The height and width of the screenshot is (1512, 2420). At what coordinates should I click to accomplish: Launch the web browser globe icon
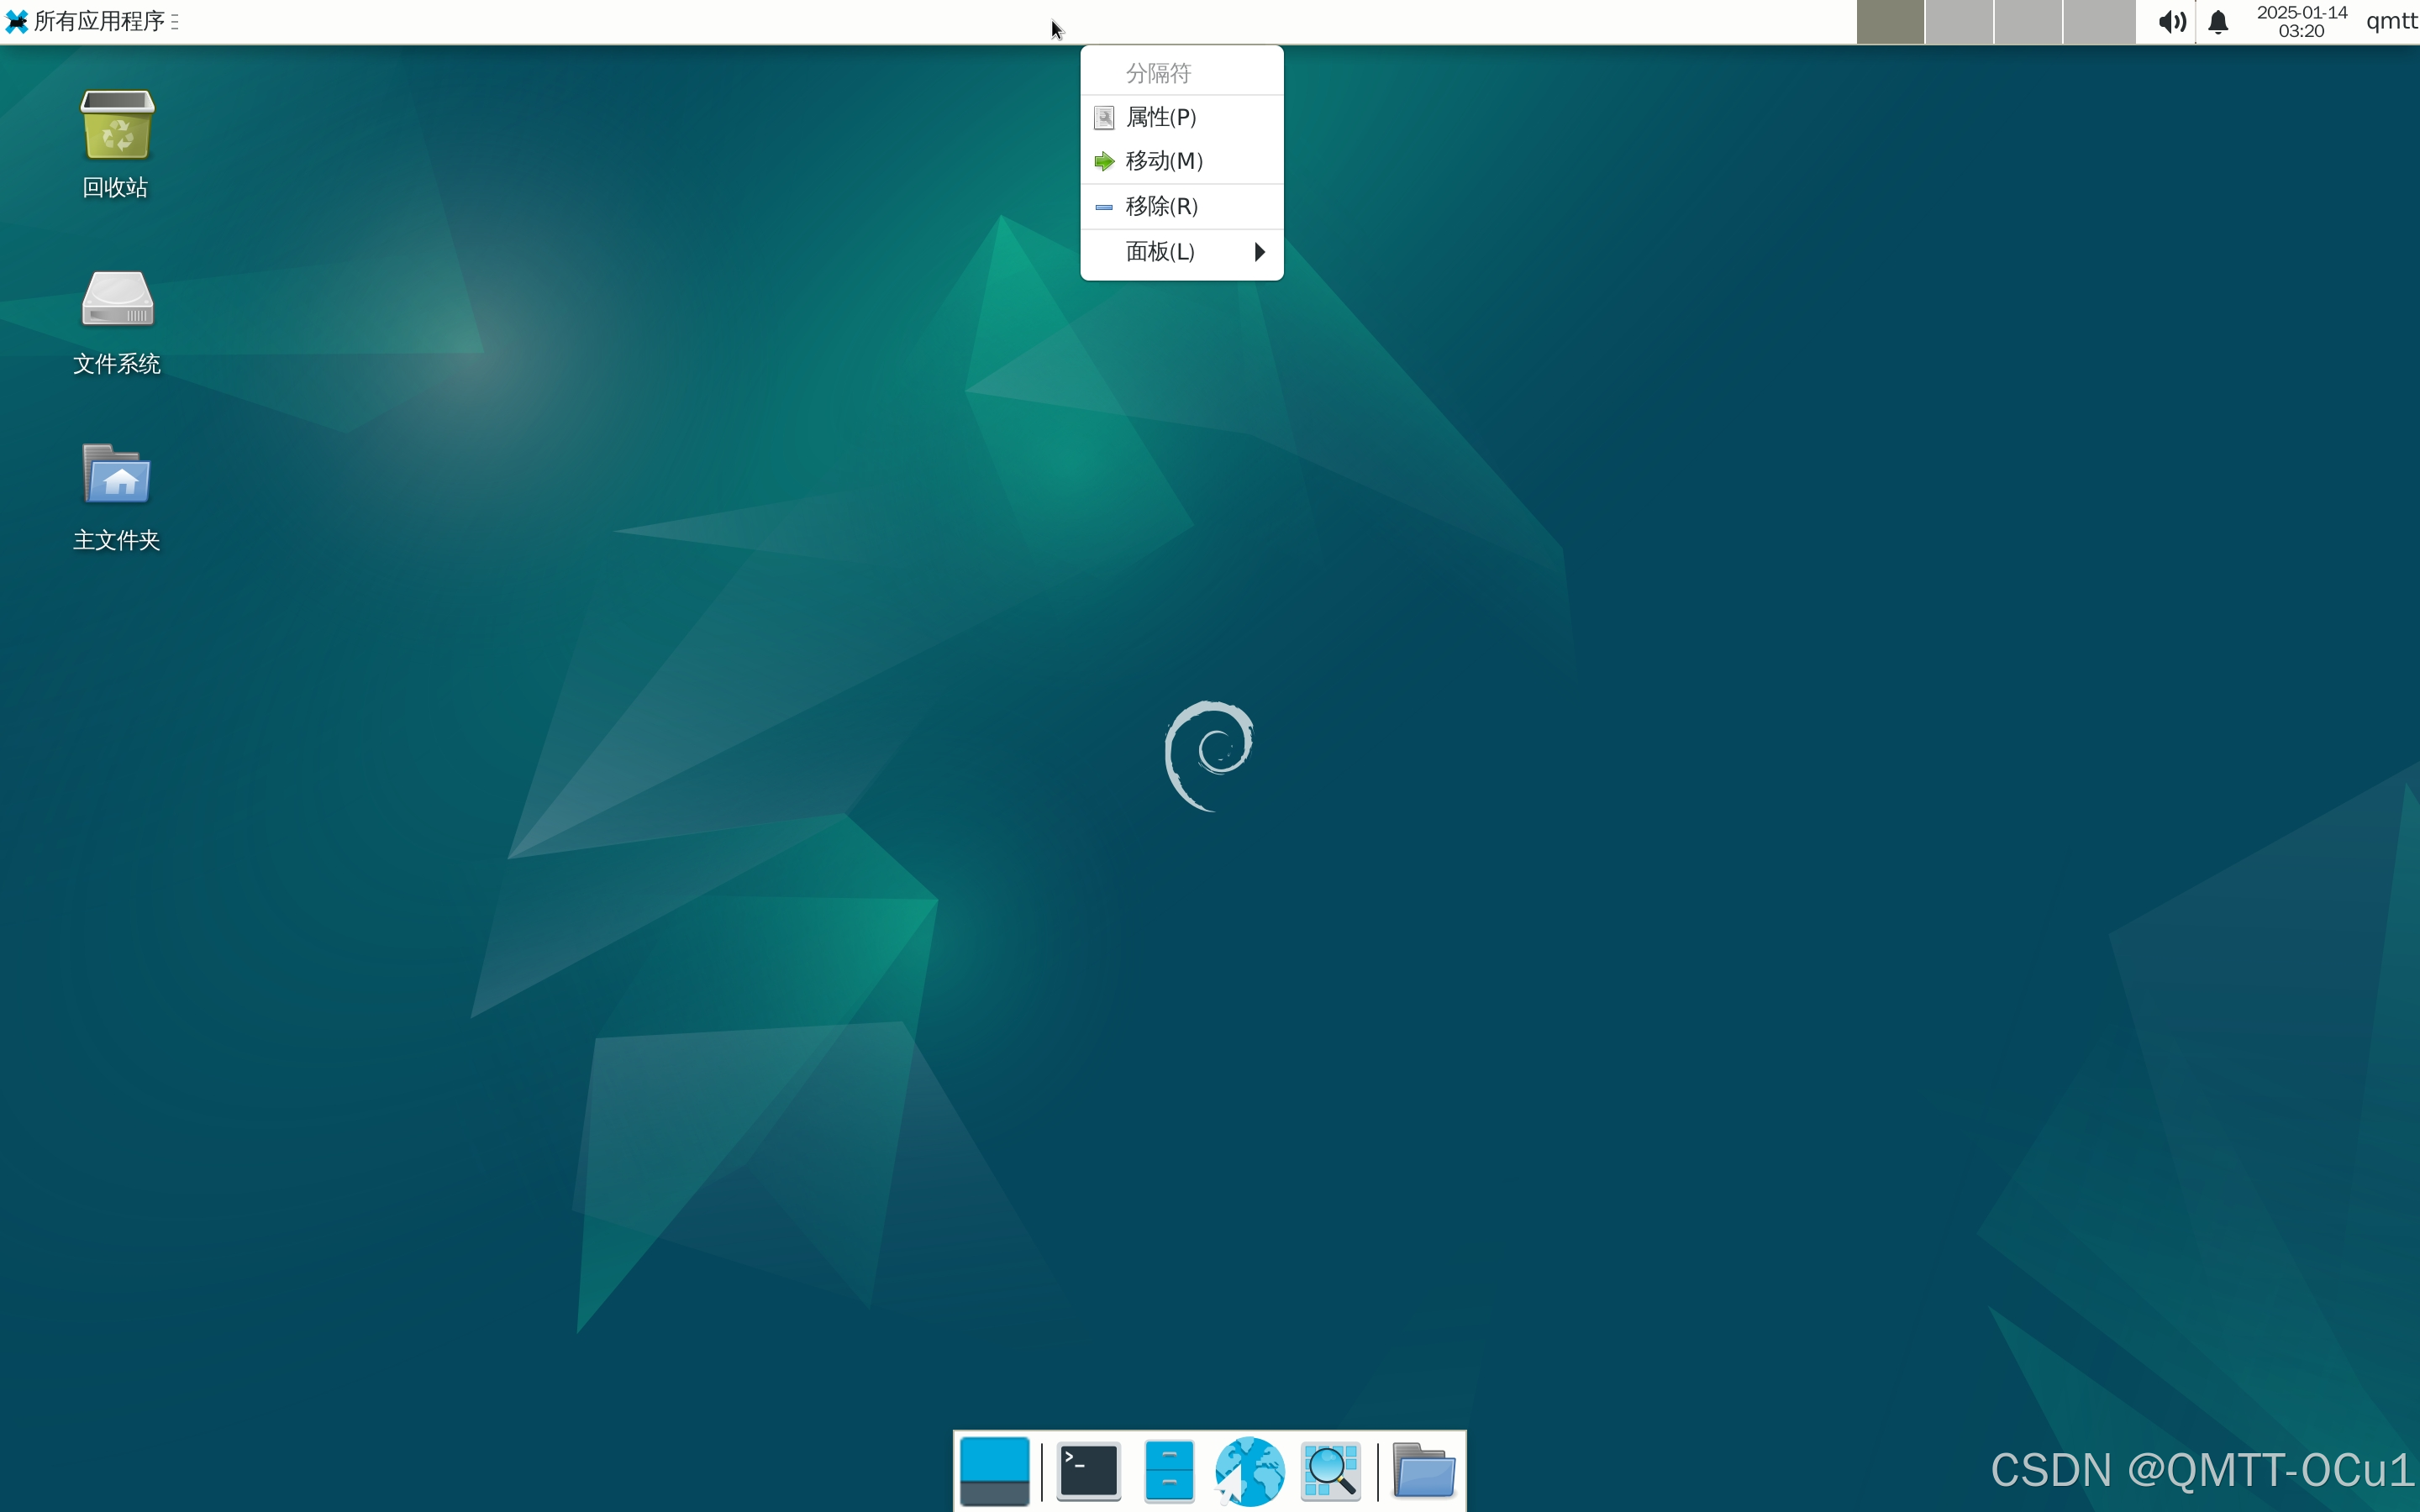click(1249, 1471)
